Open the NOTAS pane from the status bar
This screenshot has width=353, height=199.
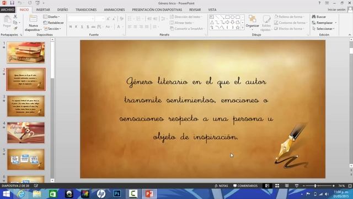tap(221, 186)
